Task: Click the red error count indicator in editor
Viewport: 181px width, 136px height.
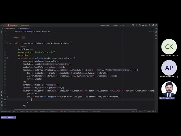Action: (x=150, y=31)
